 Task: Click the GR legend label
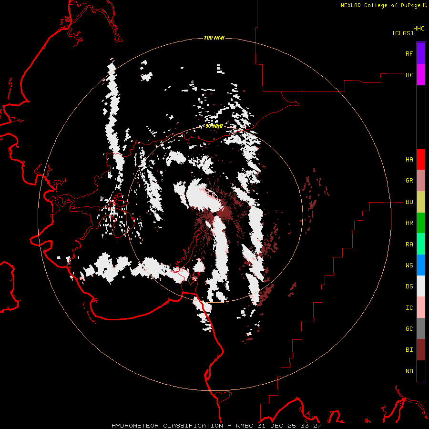pyautogui.click(x=409, y=181)
